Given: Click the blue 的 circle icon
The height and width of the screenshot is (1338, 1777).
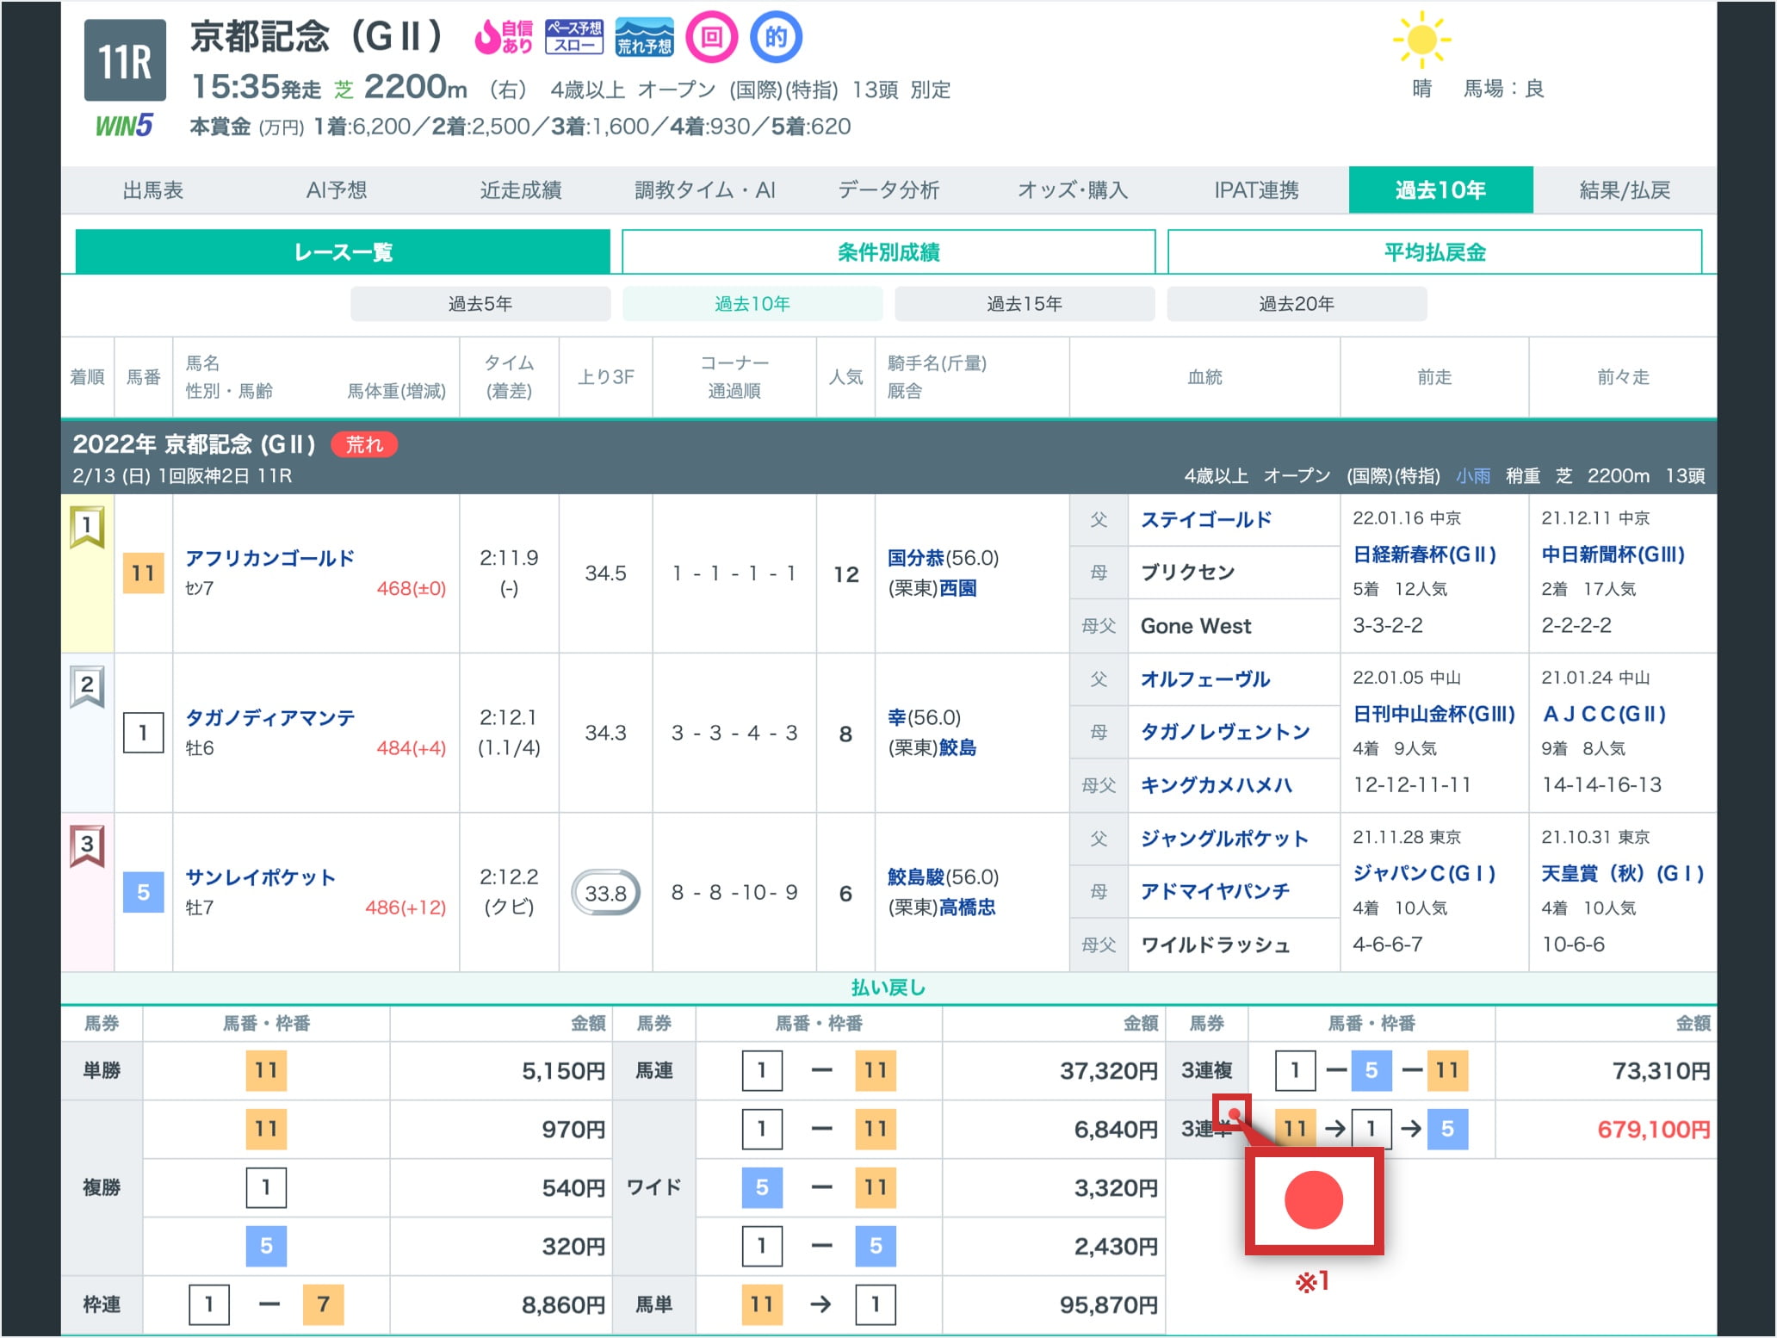Looking at the screenshot, I should coord(776,38).
